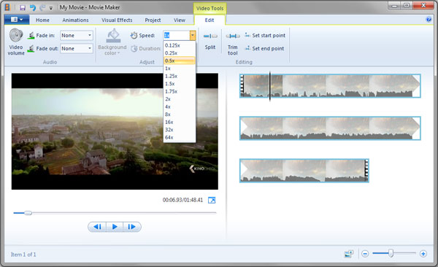The image size is (438, 267).
Task: Click the Item 1 of 1 status text
Action: tap(23, 255)
